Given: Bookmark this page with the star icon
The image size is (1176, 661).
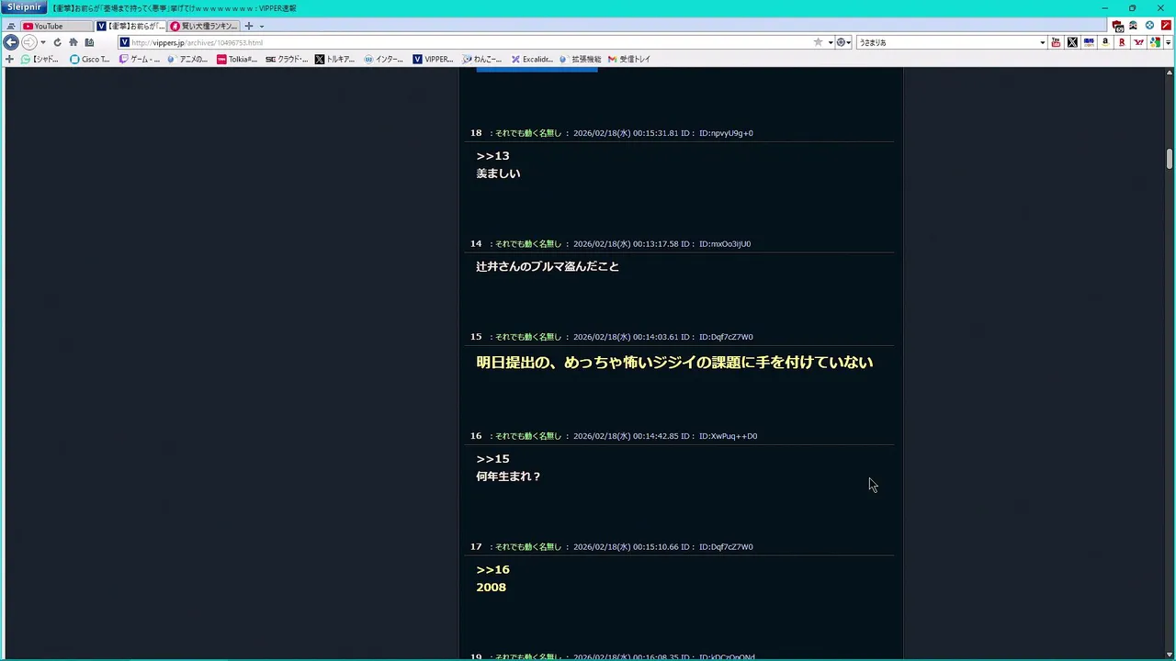Looking at the screenshot, I should (818, 42).
